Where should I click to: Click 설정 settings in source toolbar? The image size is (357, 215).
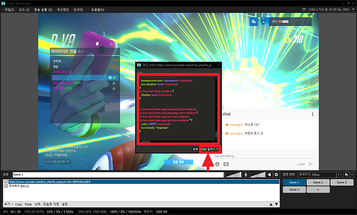click(x=64, y=204)
